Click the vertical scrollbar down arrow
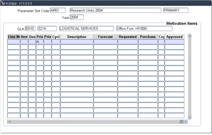Viewport: 212px width, 135px height. [189, 117]
